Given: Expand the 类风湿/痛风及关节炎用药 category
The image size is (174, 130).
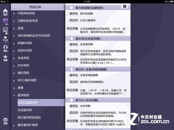Looking at the screenshot, I should tap(38, 36).
